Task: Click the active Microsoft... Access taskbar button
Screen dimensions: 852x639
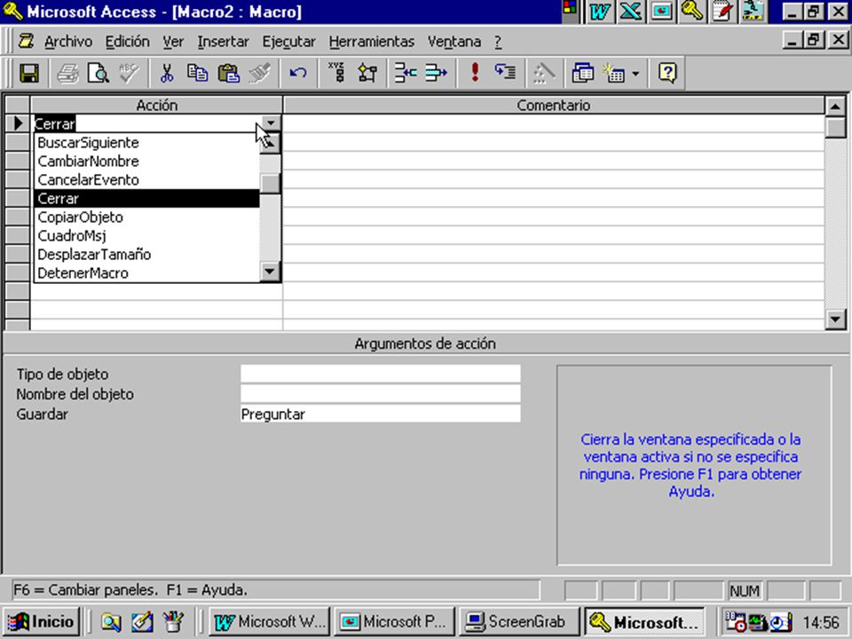Action: pyautogui.click(x=644, y=621)
